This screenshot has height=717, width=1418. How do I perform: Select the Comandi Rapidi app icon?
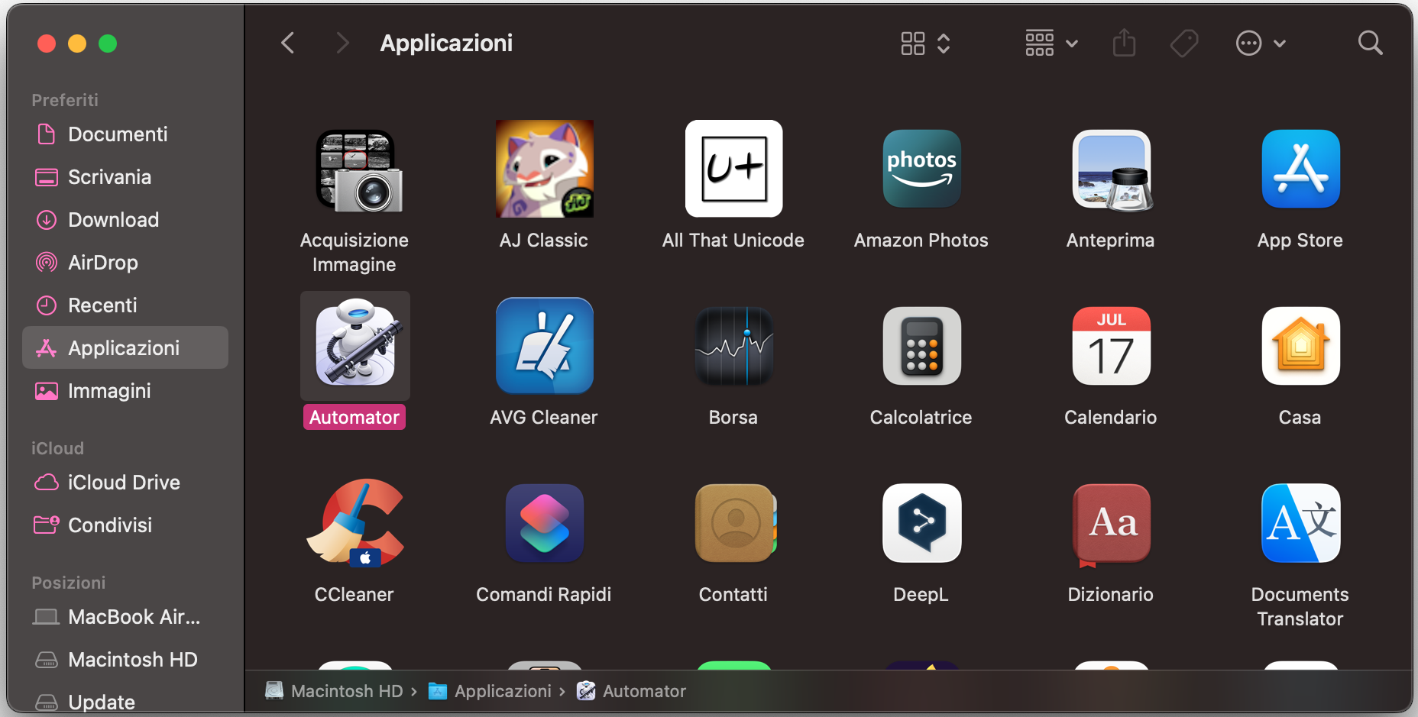(544, 523)
